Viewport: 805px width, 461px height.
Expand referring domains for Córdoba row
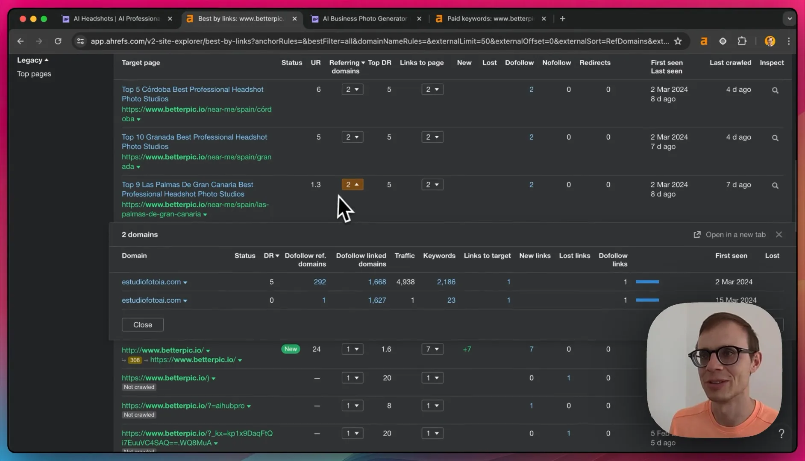tap(353, 90)
